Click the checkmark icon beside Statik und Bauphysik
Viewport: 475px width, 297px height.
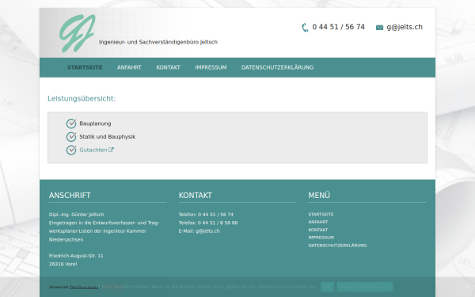click(71, 137)
